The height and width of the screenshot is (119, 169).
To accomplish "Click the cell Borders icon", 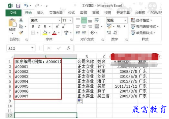I will pyautogui.click(x=33, y=33).
